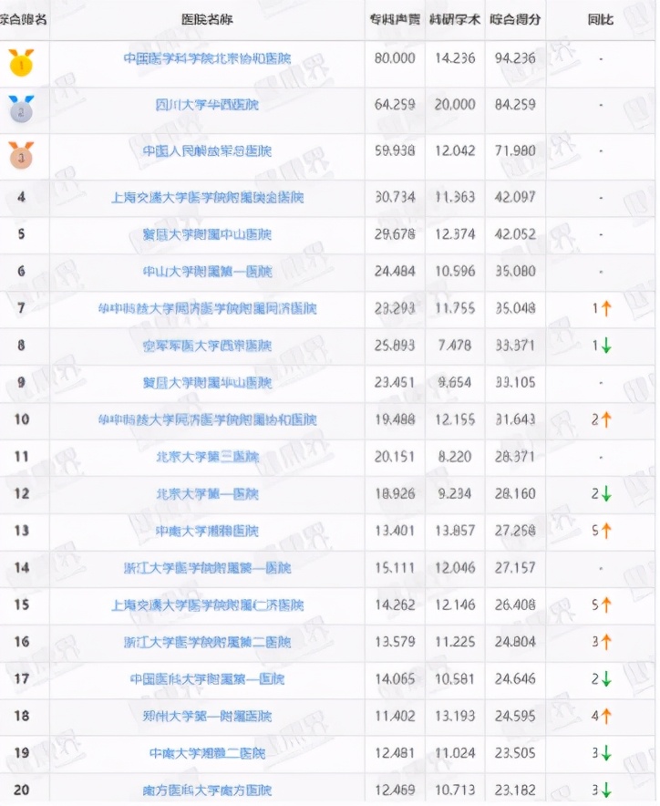This screenshot has width=660, height=806.
Task: Open 四川大学华西医院 link
Action: [207, 104]
